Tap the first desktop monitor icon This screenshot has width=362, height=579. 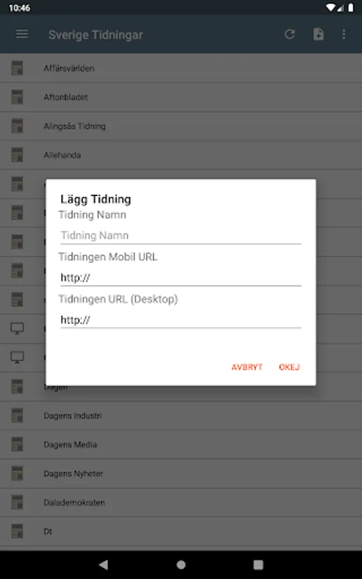tap(17, 328)
